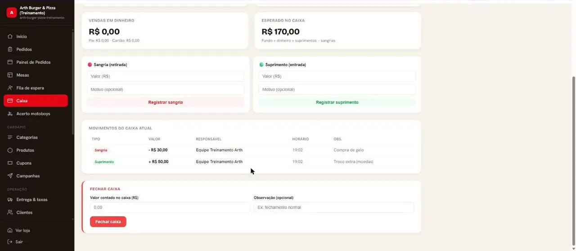This screenshot has width=576, height=251.
Task: Click the Sangria type badge in movements
Action: pos(101,150)
